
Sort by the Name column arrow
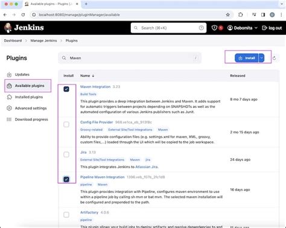93,76
